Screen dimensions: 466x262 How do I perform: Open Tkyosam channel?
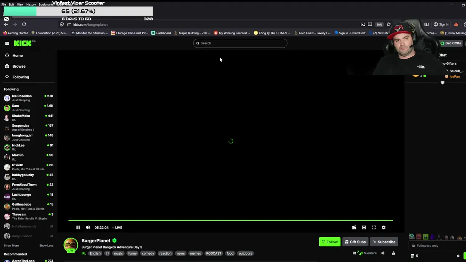(28, 216)
